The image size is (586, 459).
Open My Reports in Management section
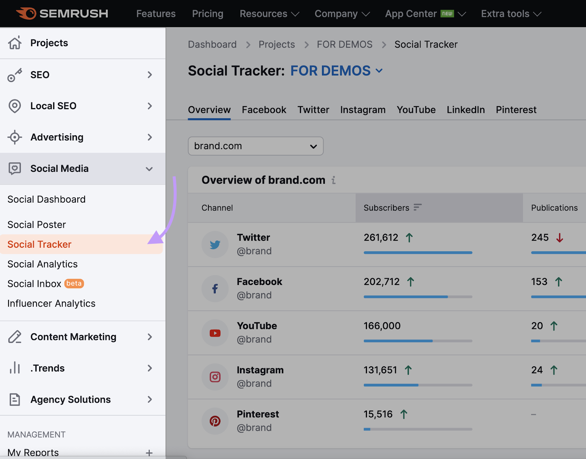(33, 453)
